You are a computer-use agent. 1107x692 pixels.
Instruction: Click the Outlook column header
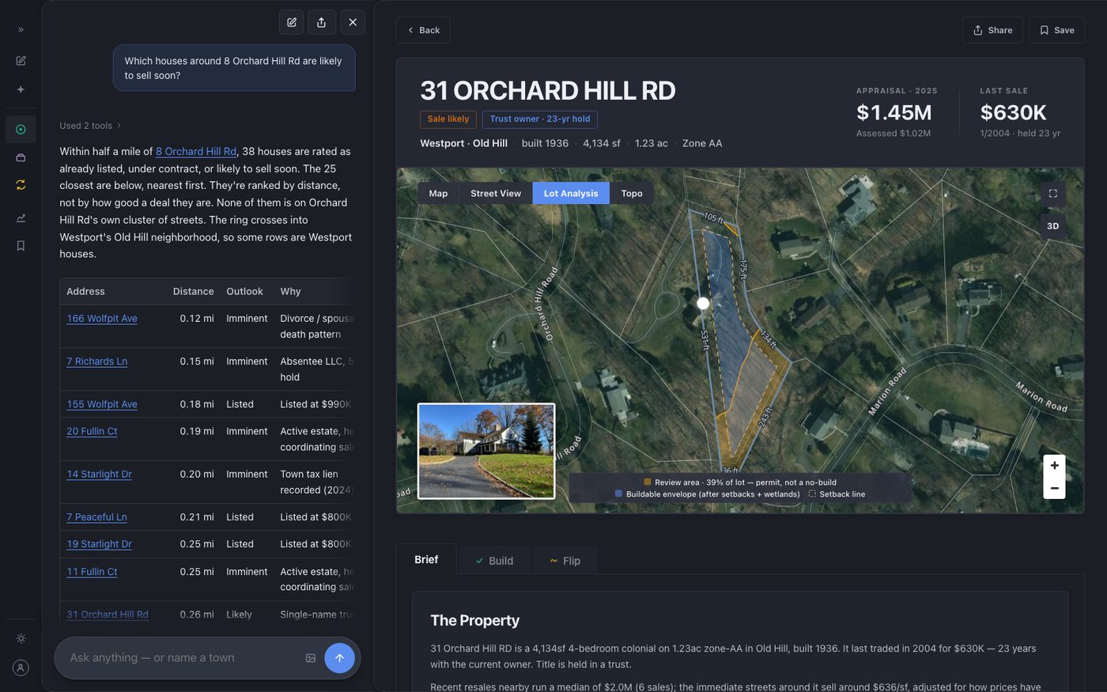(244, 291)
